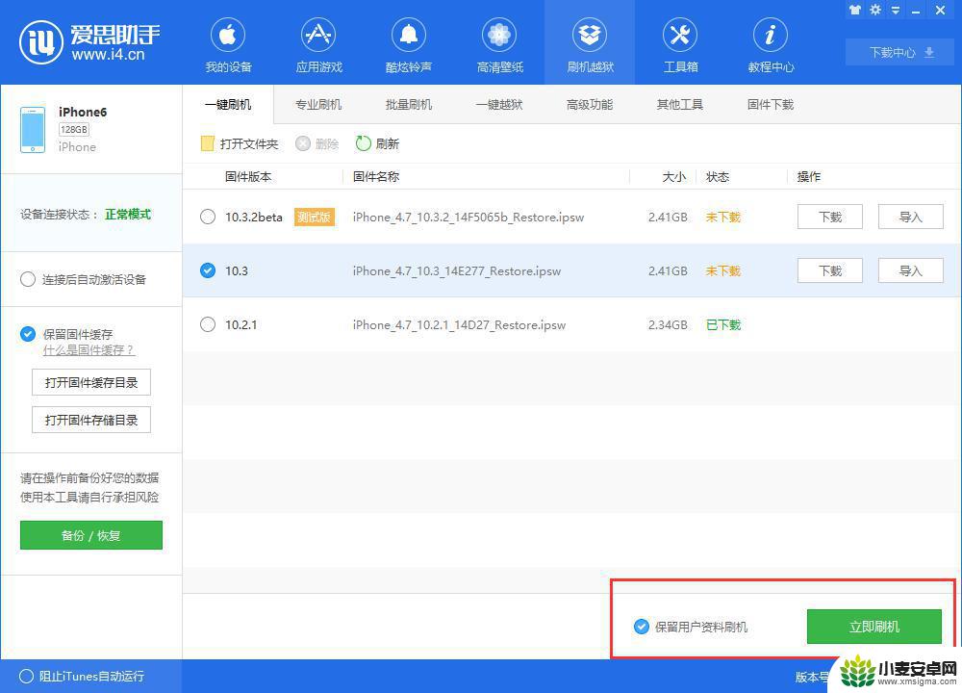Click 打开固件缓存目录 button
Screen dimensions: 962x693
click(91, 382)
